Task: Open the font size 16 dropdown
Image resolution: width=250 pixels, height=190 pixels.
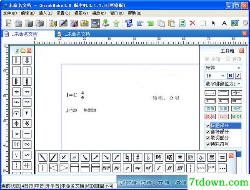Action: 223,76
